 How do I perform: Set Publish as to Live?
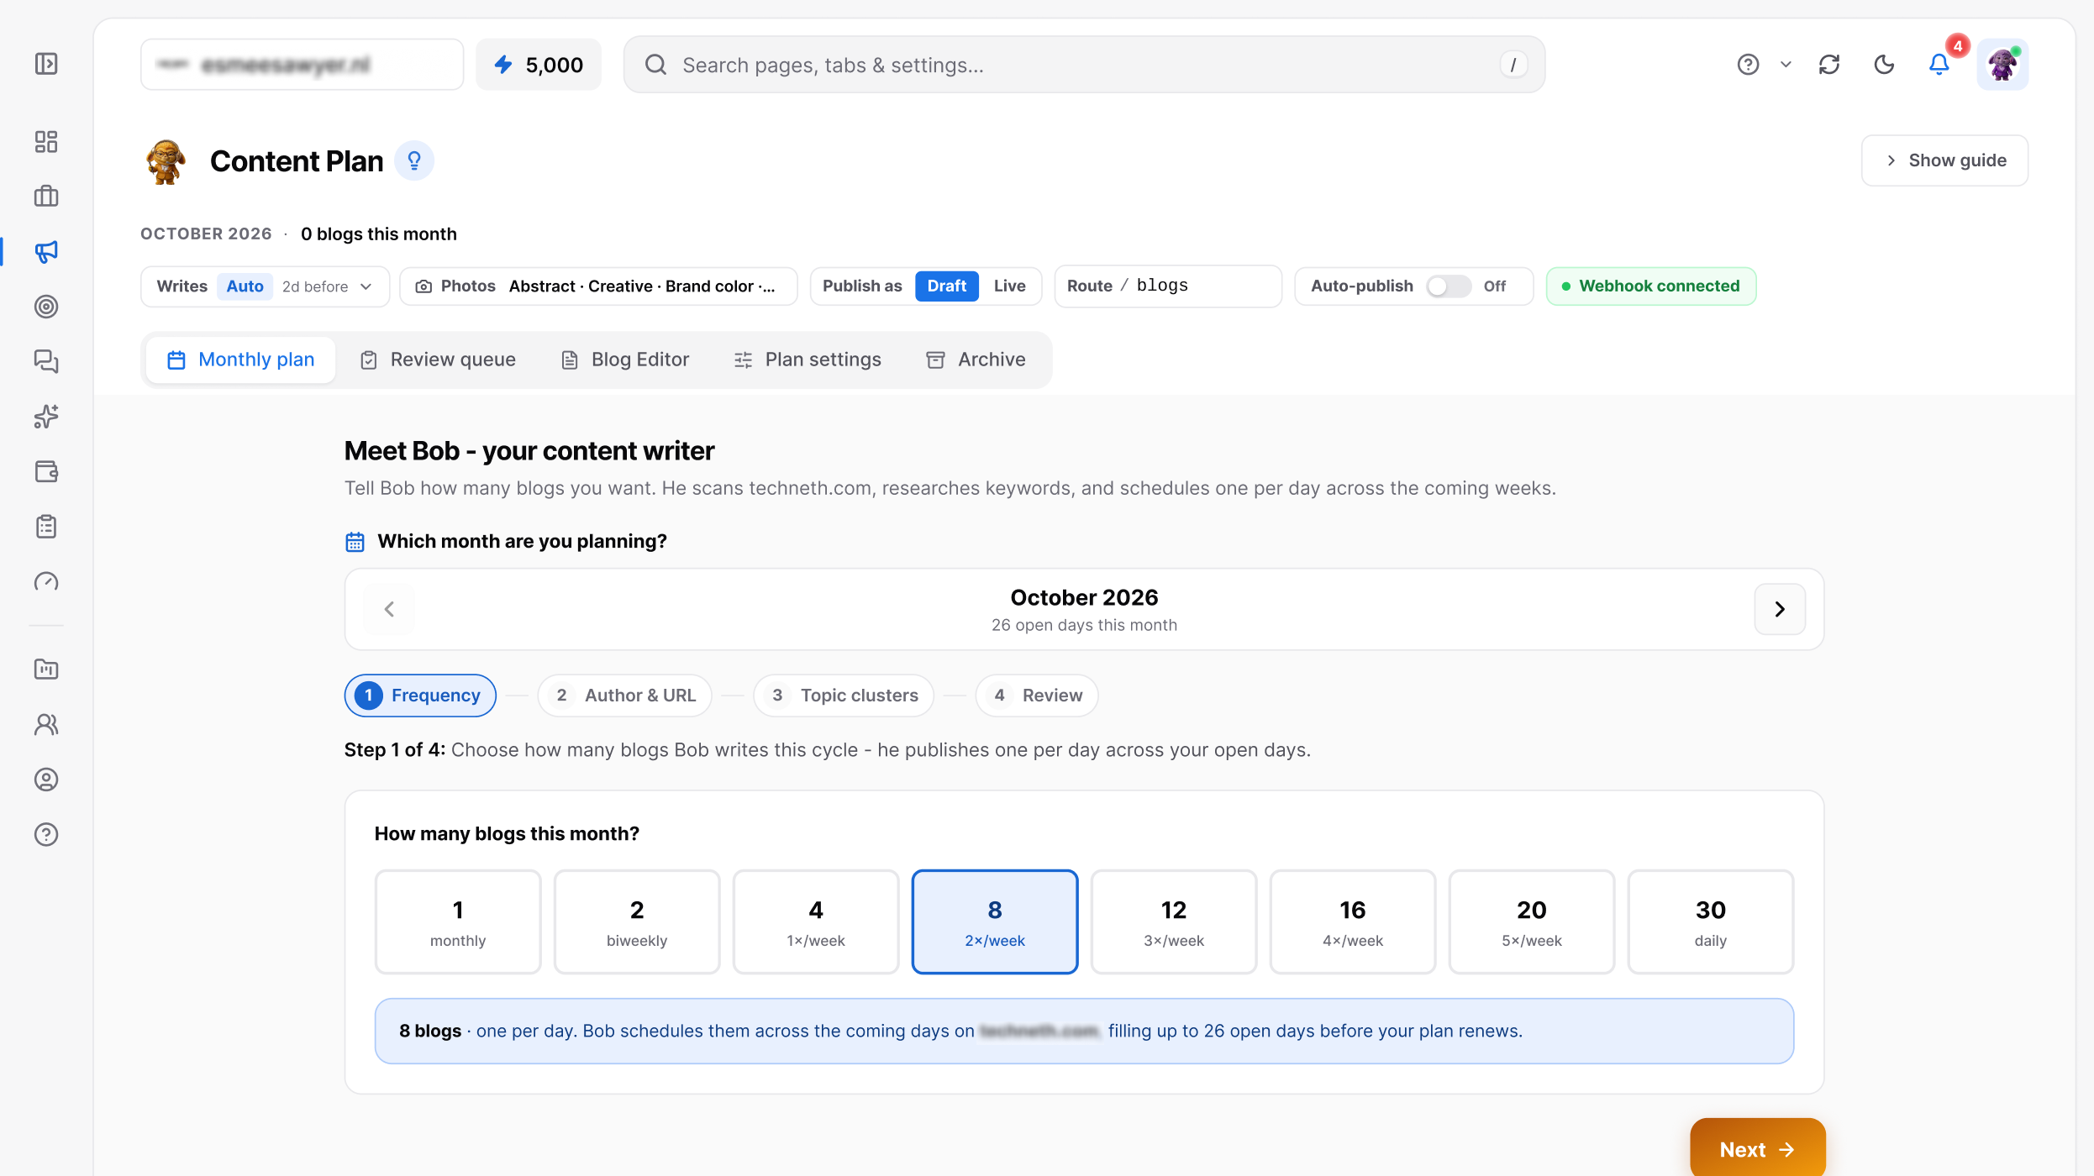[x=1009, y=286]
